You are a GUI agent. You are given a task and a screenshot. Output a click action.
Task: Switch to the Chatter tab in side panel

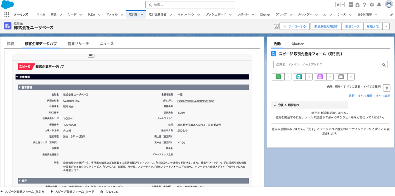(297, 44)
